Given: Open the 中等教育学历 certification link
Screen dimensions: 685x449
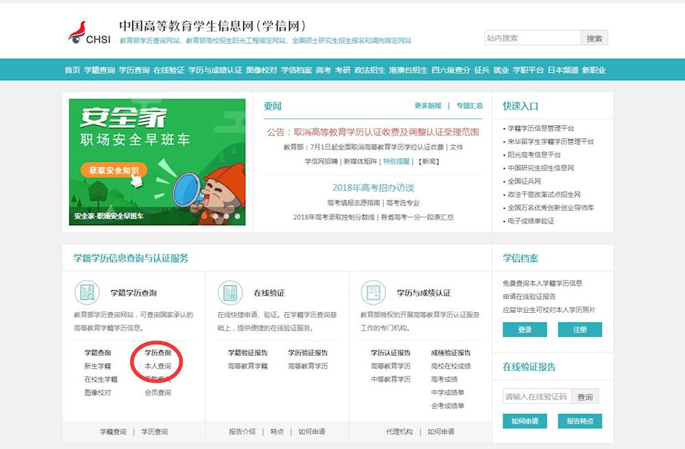Looking at the screenshot, I should tap(390, 379).
